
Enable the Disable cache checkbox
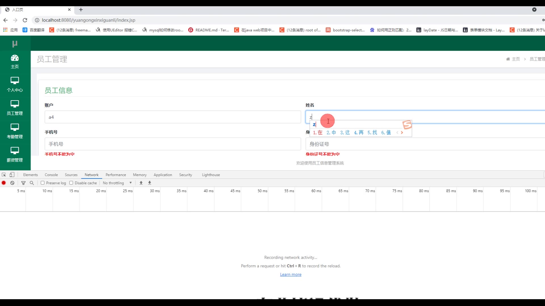coord(71,183)
